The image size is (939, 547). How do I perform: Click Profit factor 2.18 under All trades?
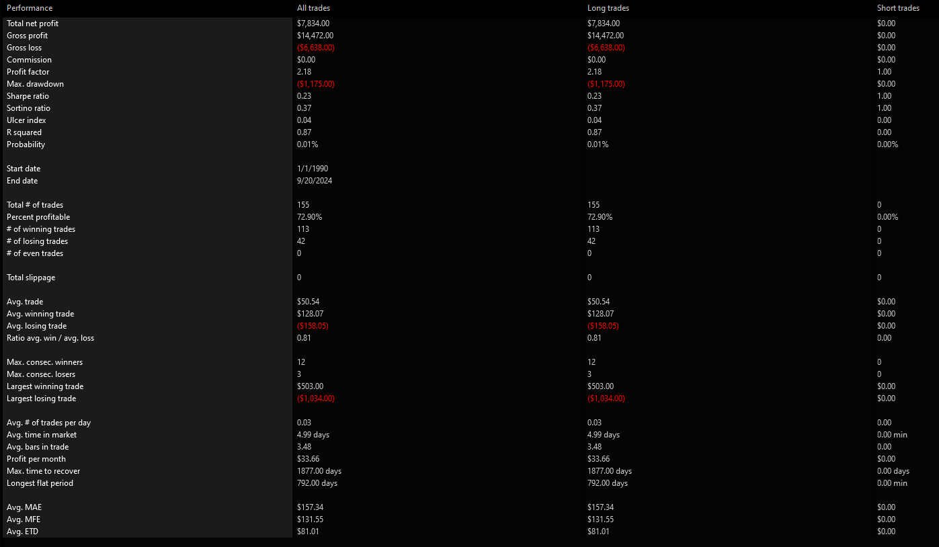304,72
